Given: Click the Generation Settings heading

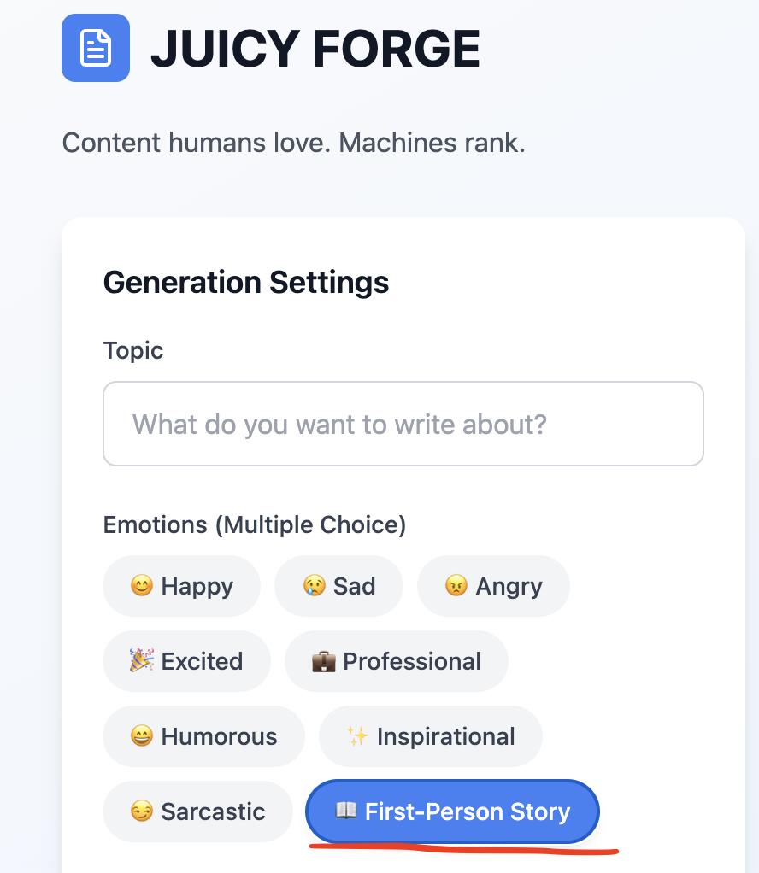Looking at the screenshot, I should click(x=246, y=282).
